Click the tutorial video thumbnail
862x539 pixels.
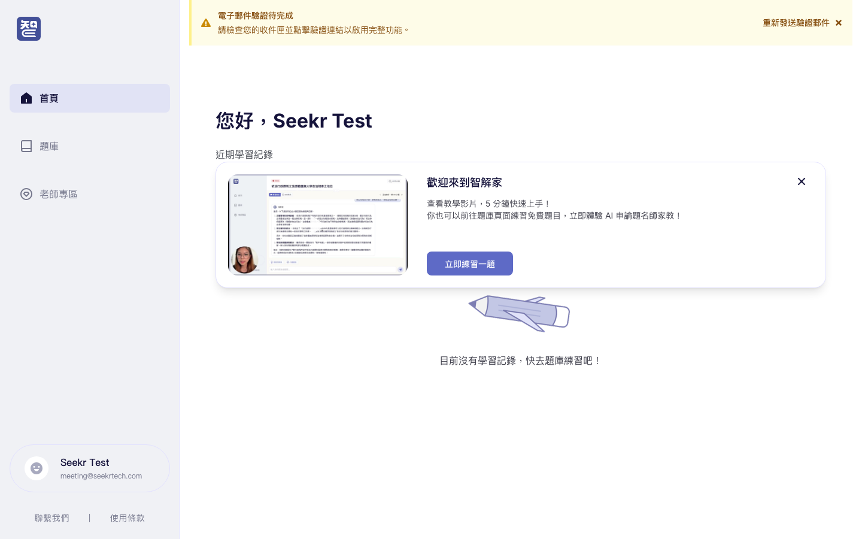(x=318, y=225)
